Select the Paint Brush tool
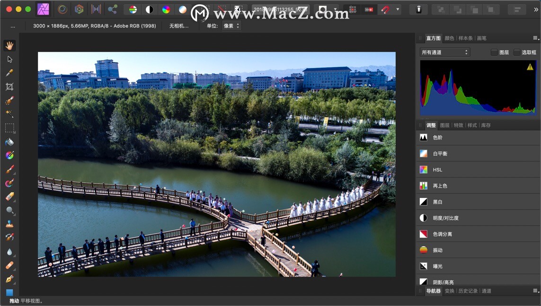This screenshot has height=306, width=541. 9,169
